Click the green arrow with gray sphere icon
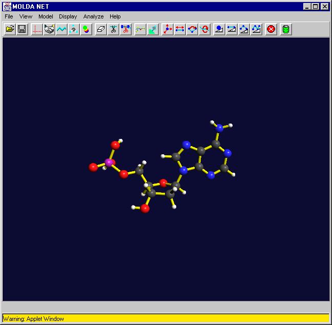Screen dimensions: 332x325 [153, 29]
